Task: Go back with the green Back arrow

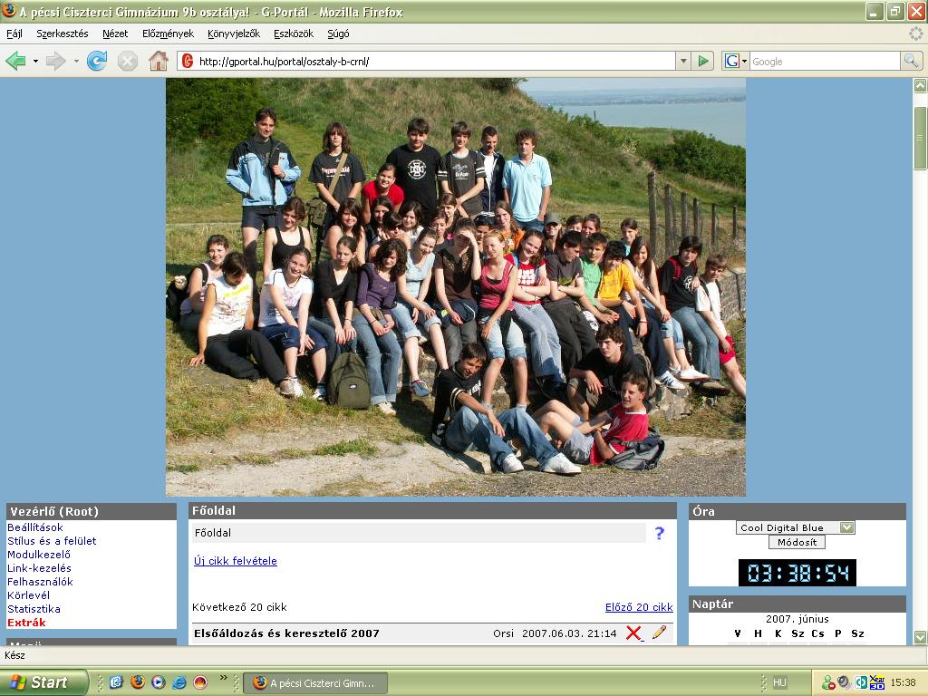Action: (x=15, y=61)
